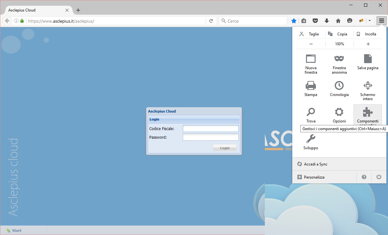Choose Salva pagina in the menu

(x=368, y=62)
